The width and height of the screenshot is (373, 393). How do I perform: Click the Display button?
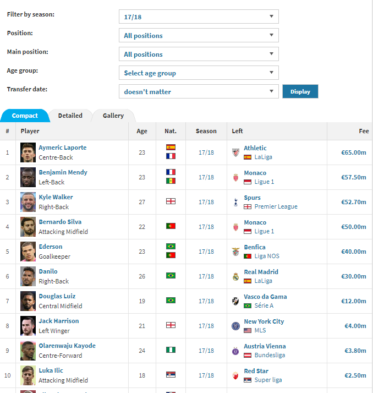300,91
